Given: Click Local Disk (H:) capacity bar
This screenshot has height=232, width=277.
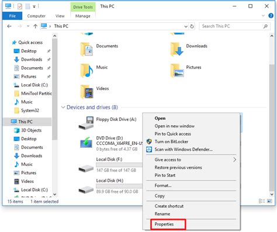Looking at the screenshot, I should click(x=119, y=186).
